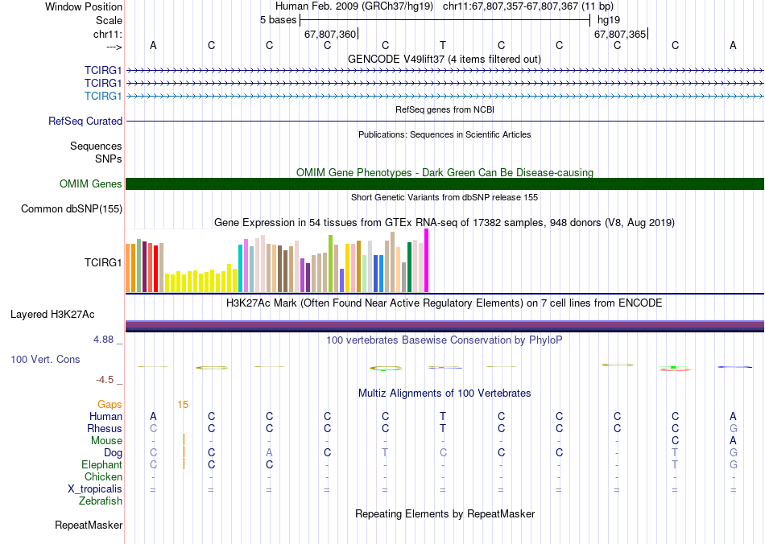765x544 pixels.
Task: Click the dark green OMIM Genes bar
Action: (x=445, y=183)
